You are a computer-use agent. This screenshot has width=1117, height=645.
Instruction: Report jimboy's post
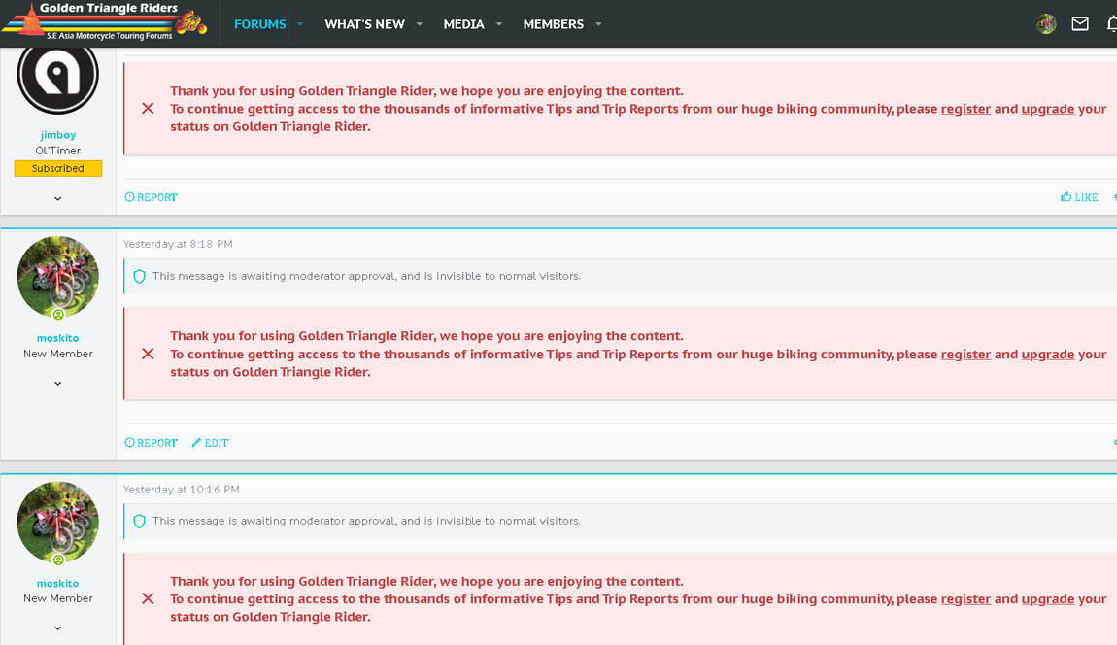point(152,197)
